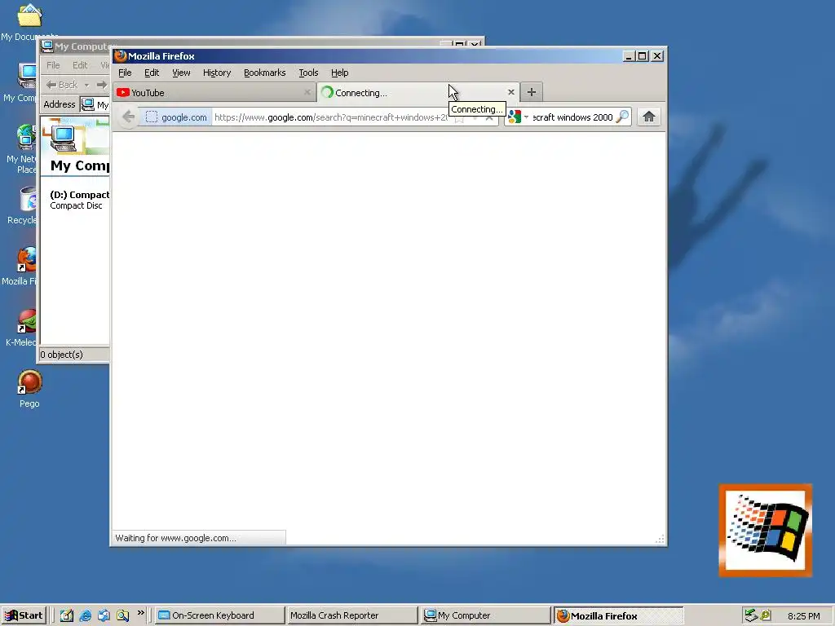Image resolution: width=835 pixels, height=626 pixels.
Task: Expand the Google search engine selector dropdown
Action: (526, 117)
